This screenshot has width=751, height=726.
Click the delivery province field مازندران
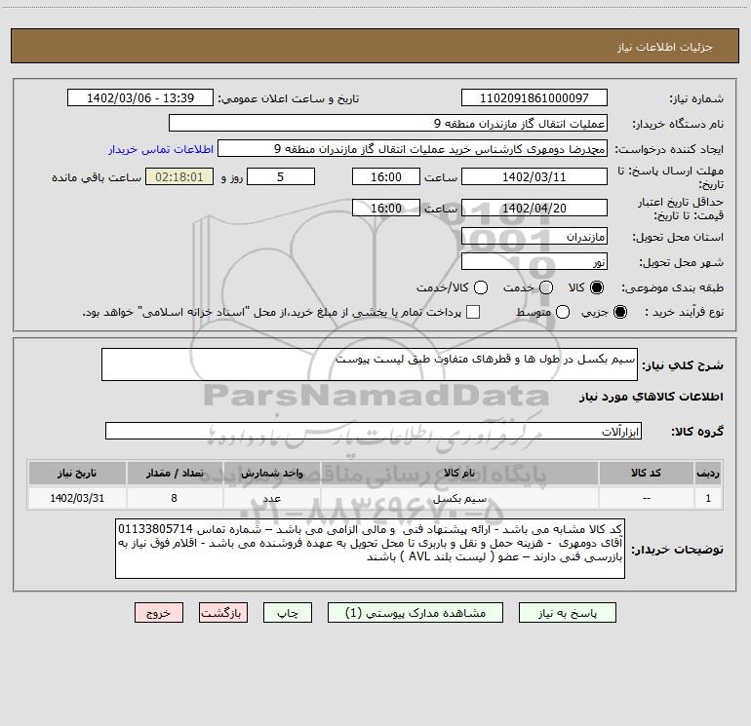[534, 236]
